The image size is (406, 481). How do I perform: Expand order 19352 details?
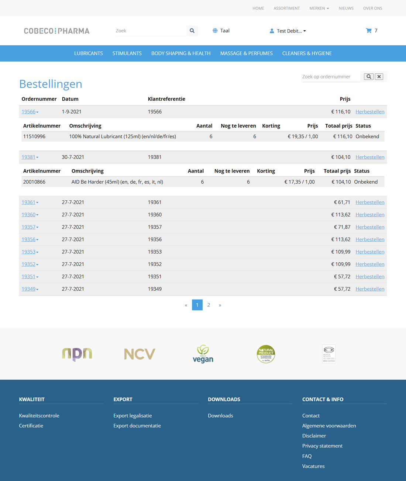30,264
